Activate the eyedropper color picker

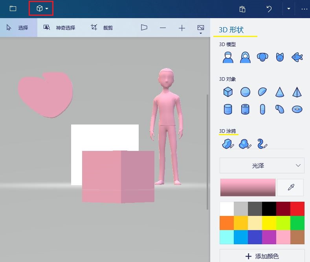[291, 187]
